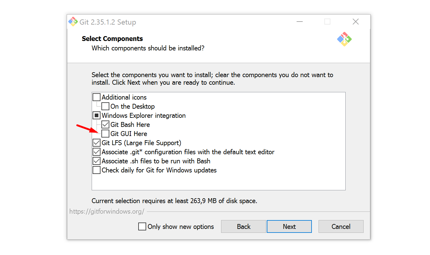Cancel the Git installation
430x255 pixels.
tap(341, 226)
